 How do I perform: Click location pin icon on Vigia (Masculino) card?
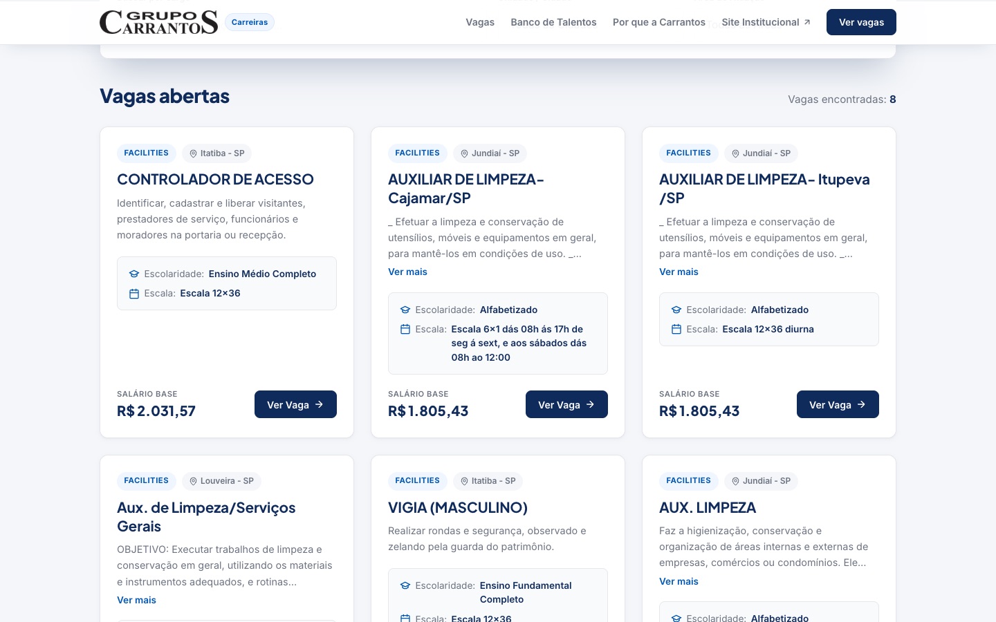click(465, 481)
